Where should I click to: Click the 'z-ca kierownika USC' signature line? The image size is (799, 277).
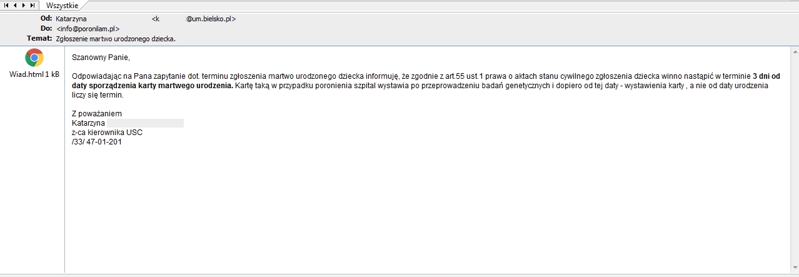click(x=107, y=133)
